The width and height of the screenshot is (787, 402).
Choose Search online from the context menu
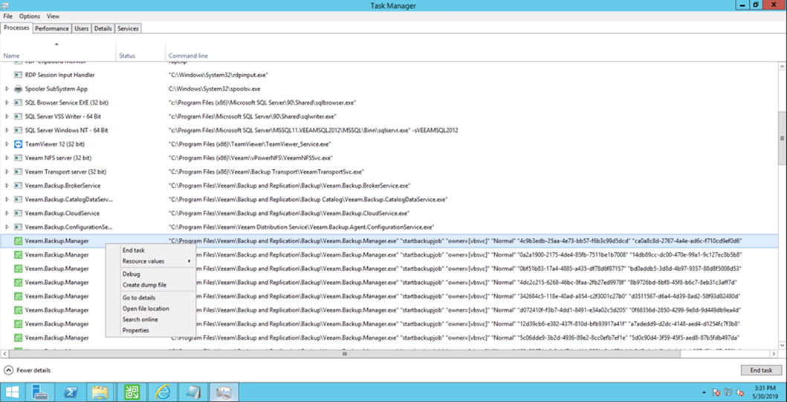coord(150,320)
